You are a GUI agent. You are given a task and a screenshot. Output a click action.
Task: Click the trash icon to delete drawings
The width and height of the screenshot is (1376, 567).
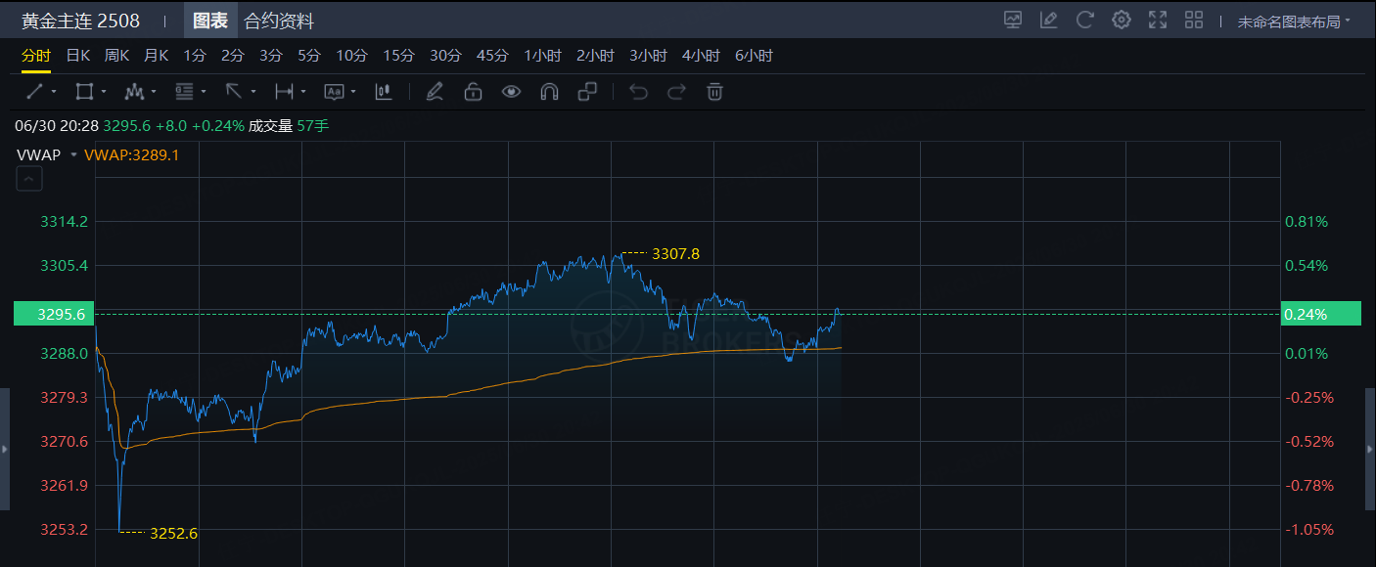pyautogui.click(x=715, y=92)
